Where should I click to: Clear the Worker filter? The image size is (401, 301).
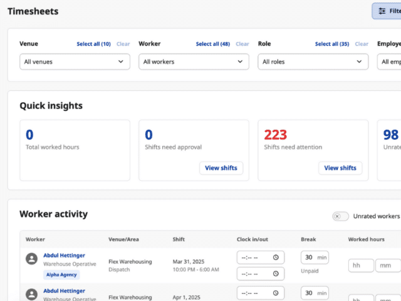pos(242,44)
